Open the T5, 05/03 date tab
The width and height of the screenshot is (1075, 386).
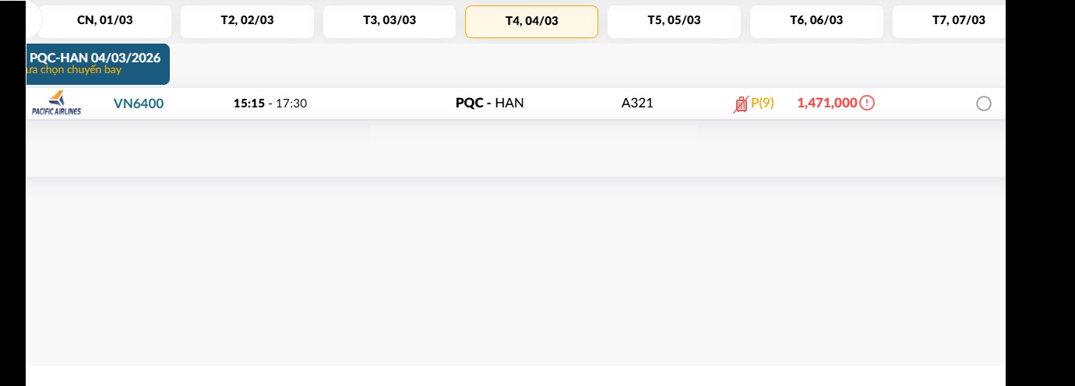click(674, 21)
